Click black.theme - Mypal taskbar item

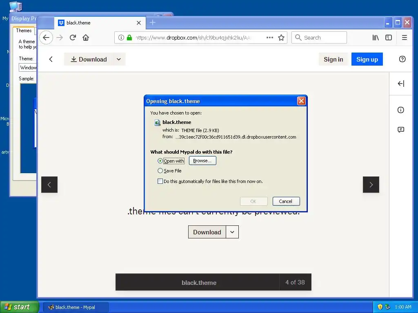tap(76, 307)
